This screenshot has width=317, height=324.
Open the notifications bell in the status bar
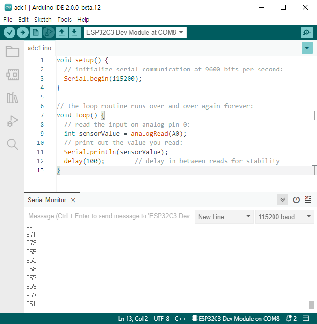(291, 318)
